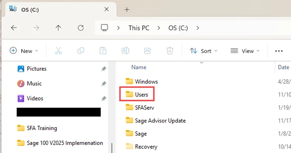291x153 pixels.
Task: Go forward with the forward arrow
Action: tap(36, 28)
